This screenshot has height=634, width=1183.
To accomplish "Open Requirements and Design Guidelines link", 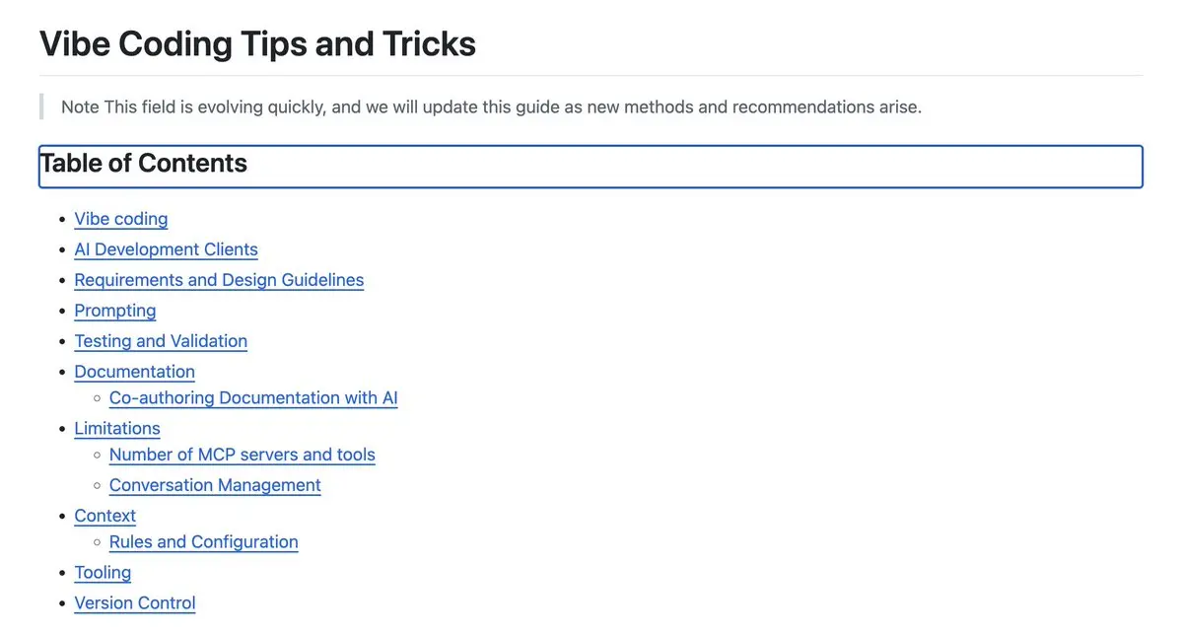I will point(219,280).
